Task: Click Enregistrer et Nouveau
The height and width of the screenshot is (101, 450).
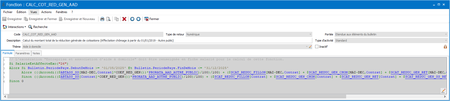Action: 77,19
